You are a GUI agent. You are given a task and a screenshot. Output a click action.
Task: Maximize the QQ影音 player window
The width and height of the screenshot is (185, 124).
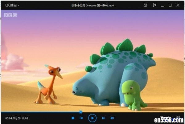(170, 5)
